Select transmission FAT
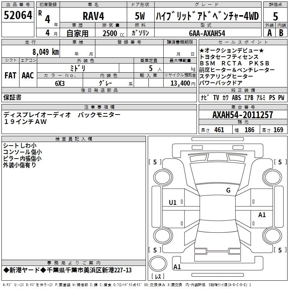Screen dimensions: 289x289 (10, 76)
